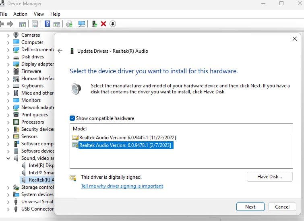Select Realtek Audio Version 6.0.9445.1 driver
Viewport: 304px width, 221px height.
127,138
